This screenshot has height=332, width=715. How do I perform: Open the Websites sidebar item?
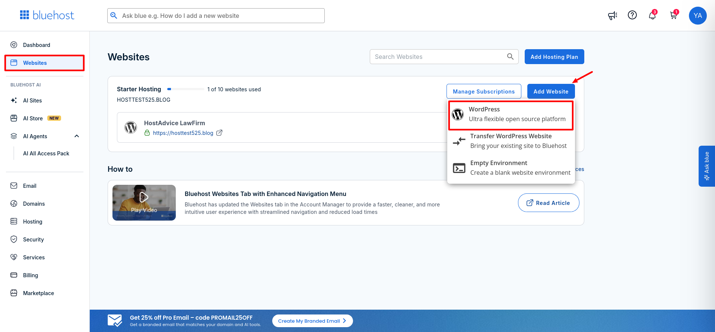point(44,63)
